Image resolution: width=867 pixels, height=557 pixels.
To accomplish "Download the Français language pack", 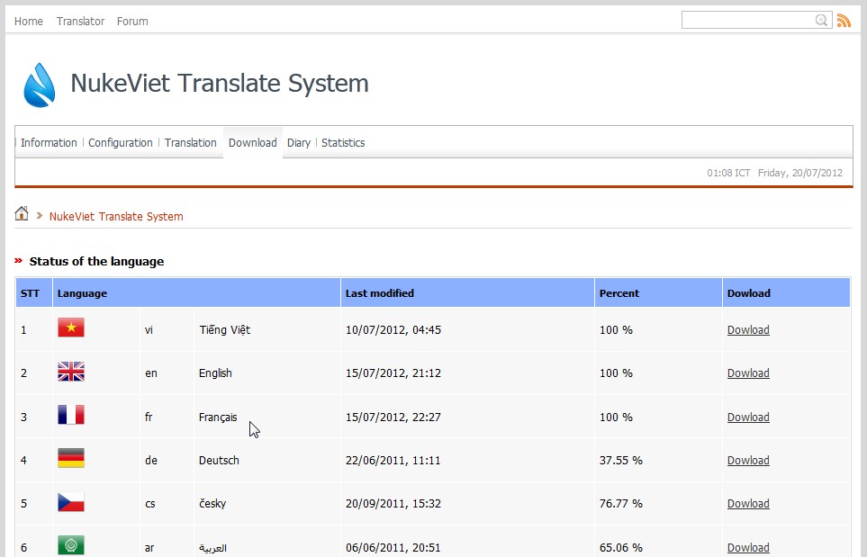I will click(x=748, y=418).
